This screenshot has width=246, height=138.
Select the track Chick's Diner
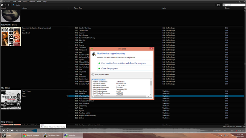point(83,31)
